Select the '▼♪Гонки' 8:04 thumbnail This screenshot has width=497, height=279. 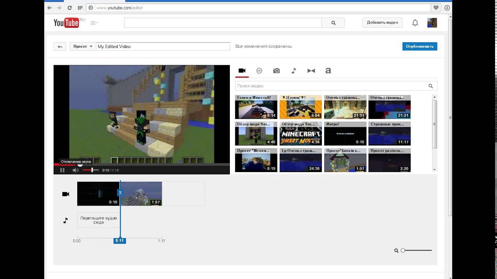(x=301, y=107)
